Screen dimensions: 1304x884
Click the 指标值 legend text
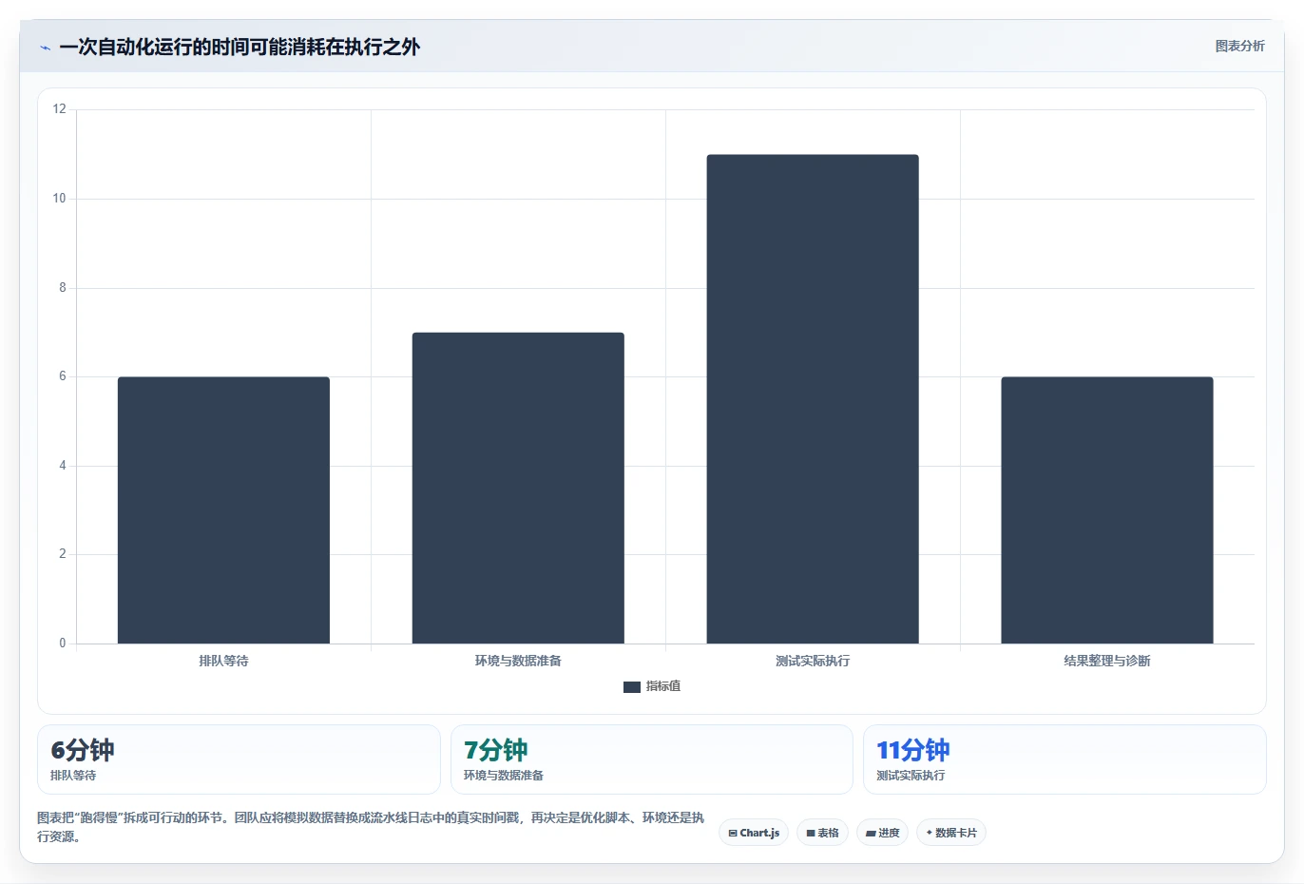pyautogui.click(x=663, y=686)
